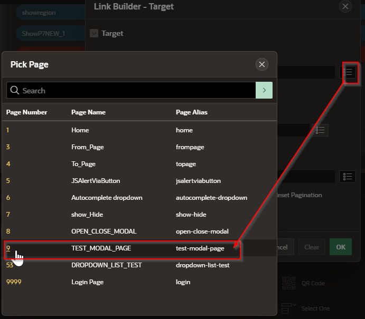Click the Select One label in background
This screenshot has width=365, height=319.
tap(315, 308)
